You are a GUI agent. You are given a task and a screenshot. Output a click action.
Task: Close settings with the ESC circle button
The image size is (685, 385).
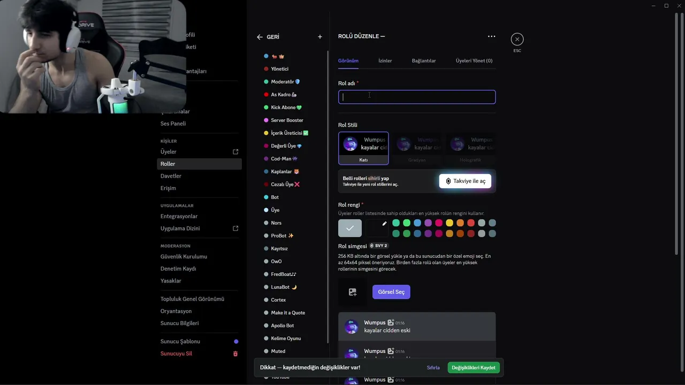(x=517, y=39)
